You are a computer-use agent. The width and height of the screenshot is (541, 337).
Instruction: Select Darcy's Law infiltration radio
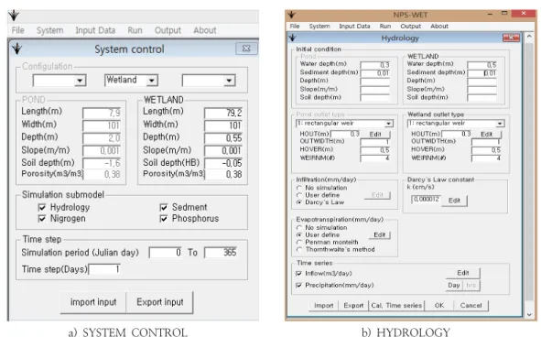pos(299,202)
